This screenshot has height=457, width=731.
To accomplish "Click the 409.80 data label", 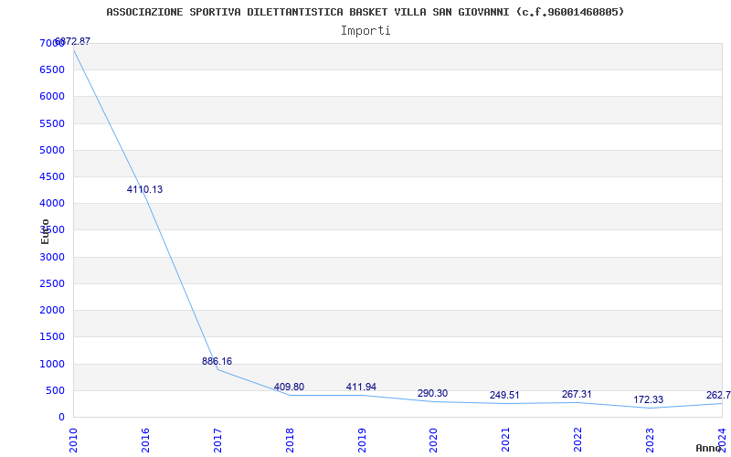I will 289,387.
